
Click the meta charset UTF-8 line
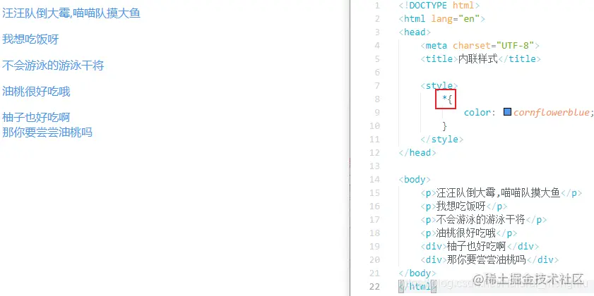click(x=480, y=45)
